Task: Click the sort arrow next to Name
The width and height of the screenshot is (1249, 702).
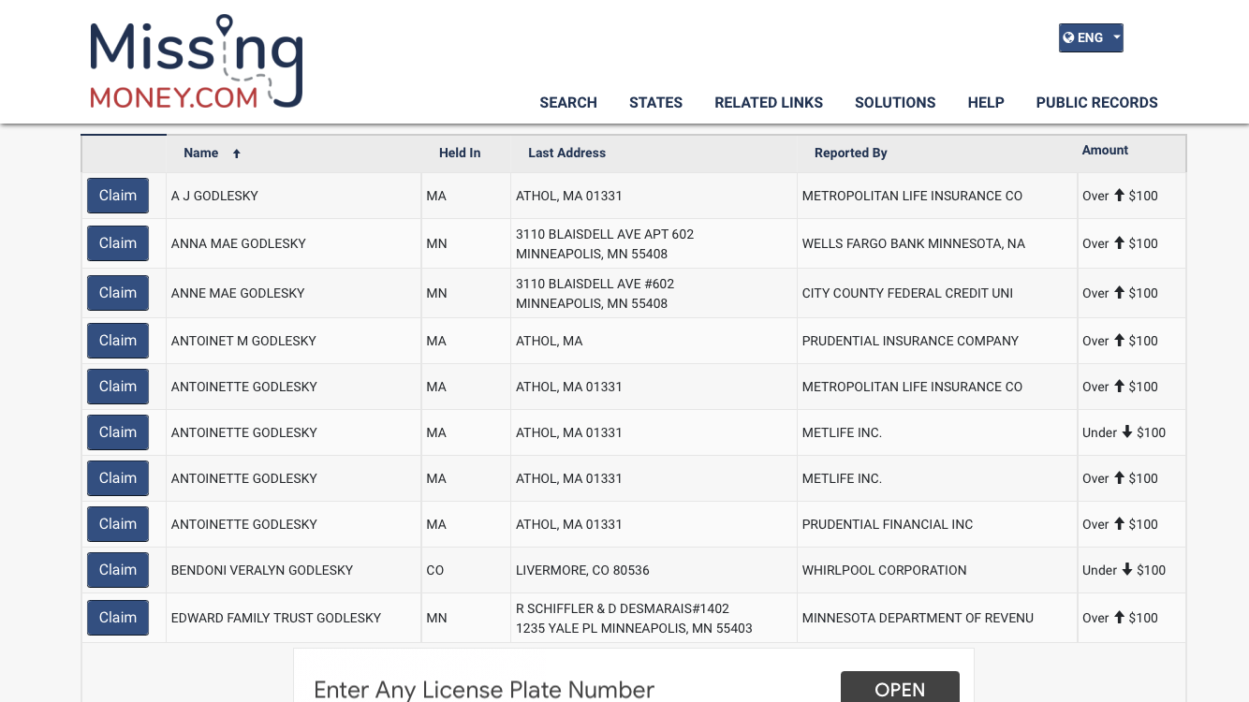Action: (237, 154)
